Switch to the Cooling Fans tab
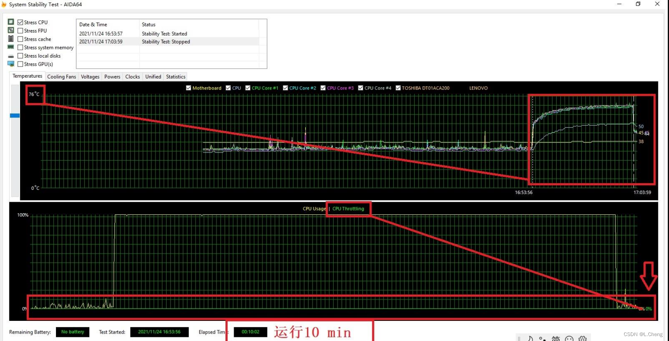 pyautogui.click(x=61, y=77)
